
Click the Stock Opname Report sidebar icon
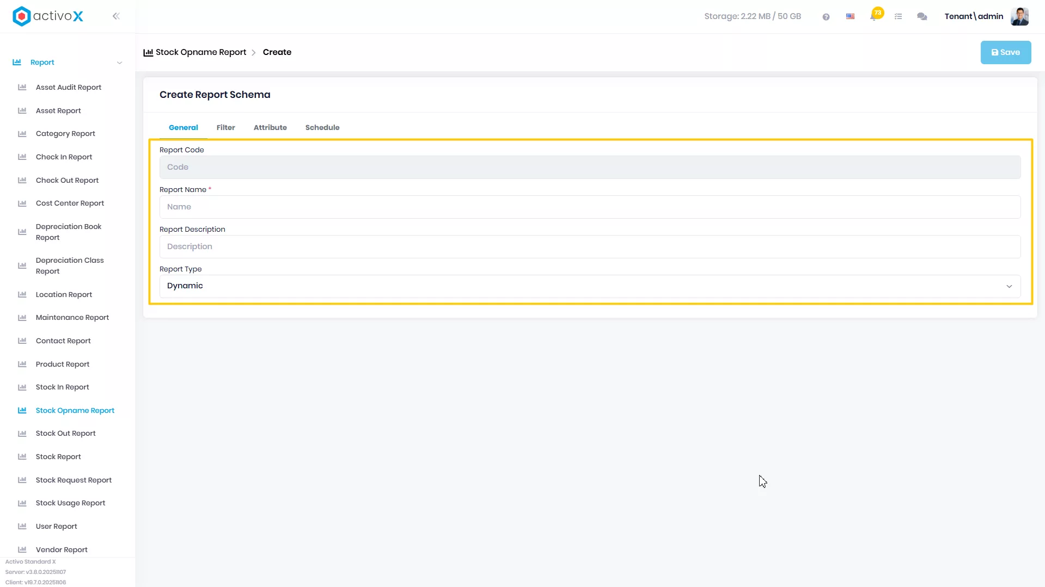(22, 410)
